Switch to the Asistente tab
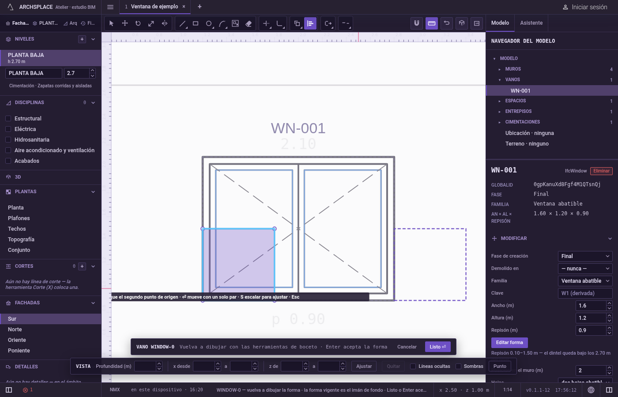This screenshot has width=618, height=397. tap(531, 23)
